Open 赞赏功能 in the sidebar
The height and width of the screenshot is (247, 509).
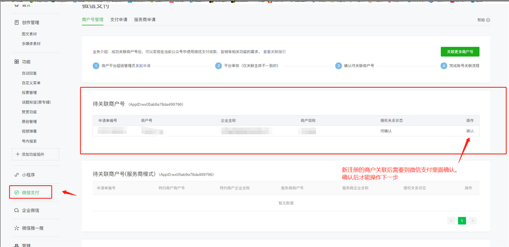pos(29,112)
